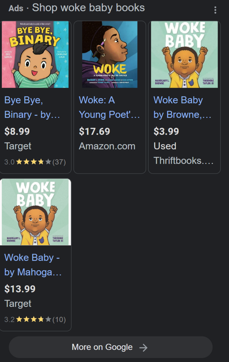Viewport: 229px width, 362px height.
Task: Click the 3.2 star rating for Woke Baby
Action: coord(33,320)
